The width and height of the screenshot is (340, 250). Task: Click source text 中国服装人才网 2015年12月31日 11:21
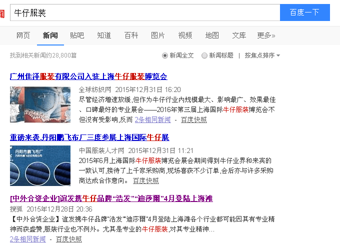[x=136, y=150]
